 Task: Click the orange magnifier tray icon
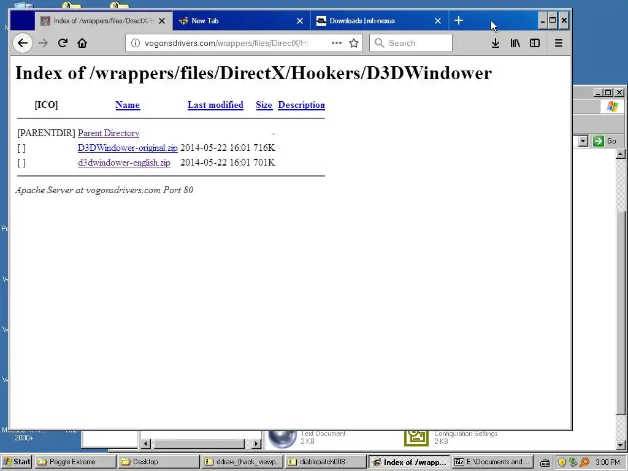click(584, 462)
